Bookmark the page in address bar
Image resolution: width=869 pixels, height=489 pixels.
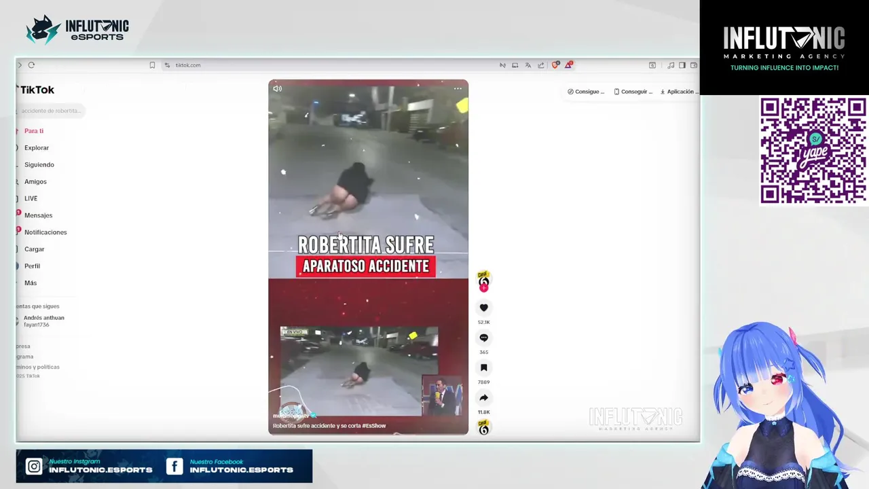(152, 65)
